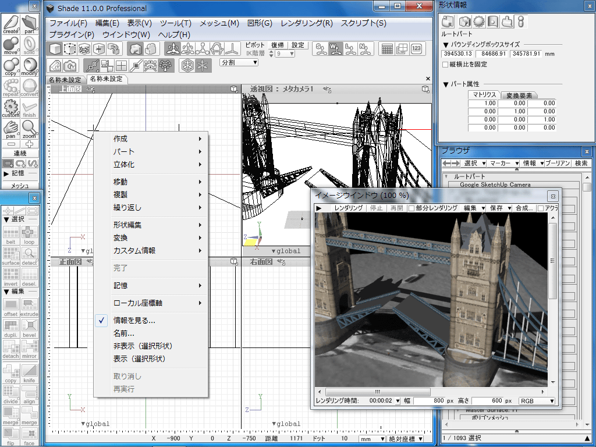596x447 pixels.
Task: Select the belt selection tool
Action: coord(10,236)
